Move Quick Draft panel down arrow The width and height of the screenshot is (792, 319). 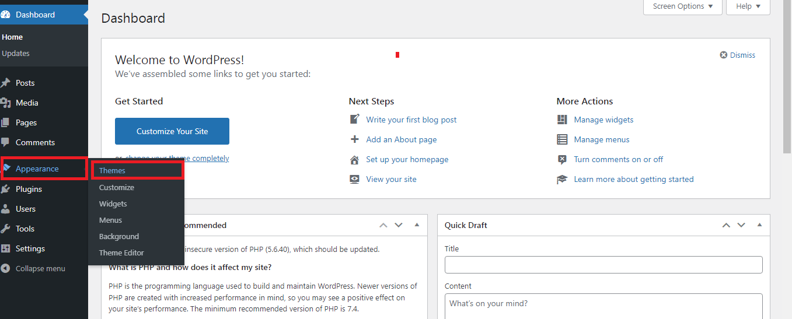(741, 225)
